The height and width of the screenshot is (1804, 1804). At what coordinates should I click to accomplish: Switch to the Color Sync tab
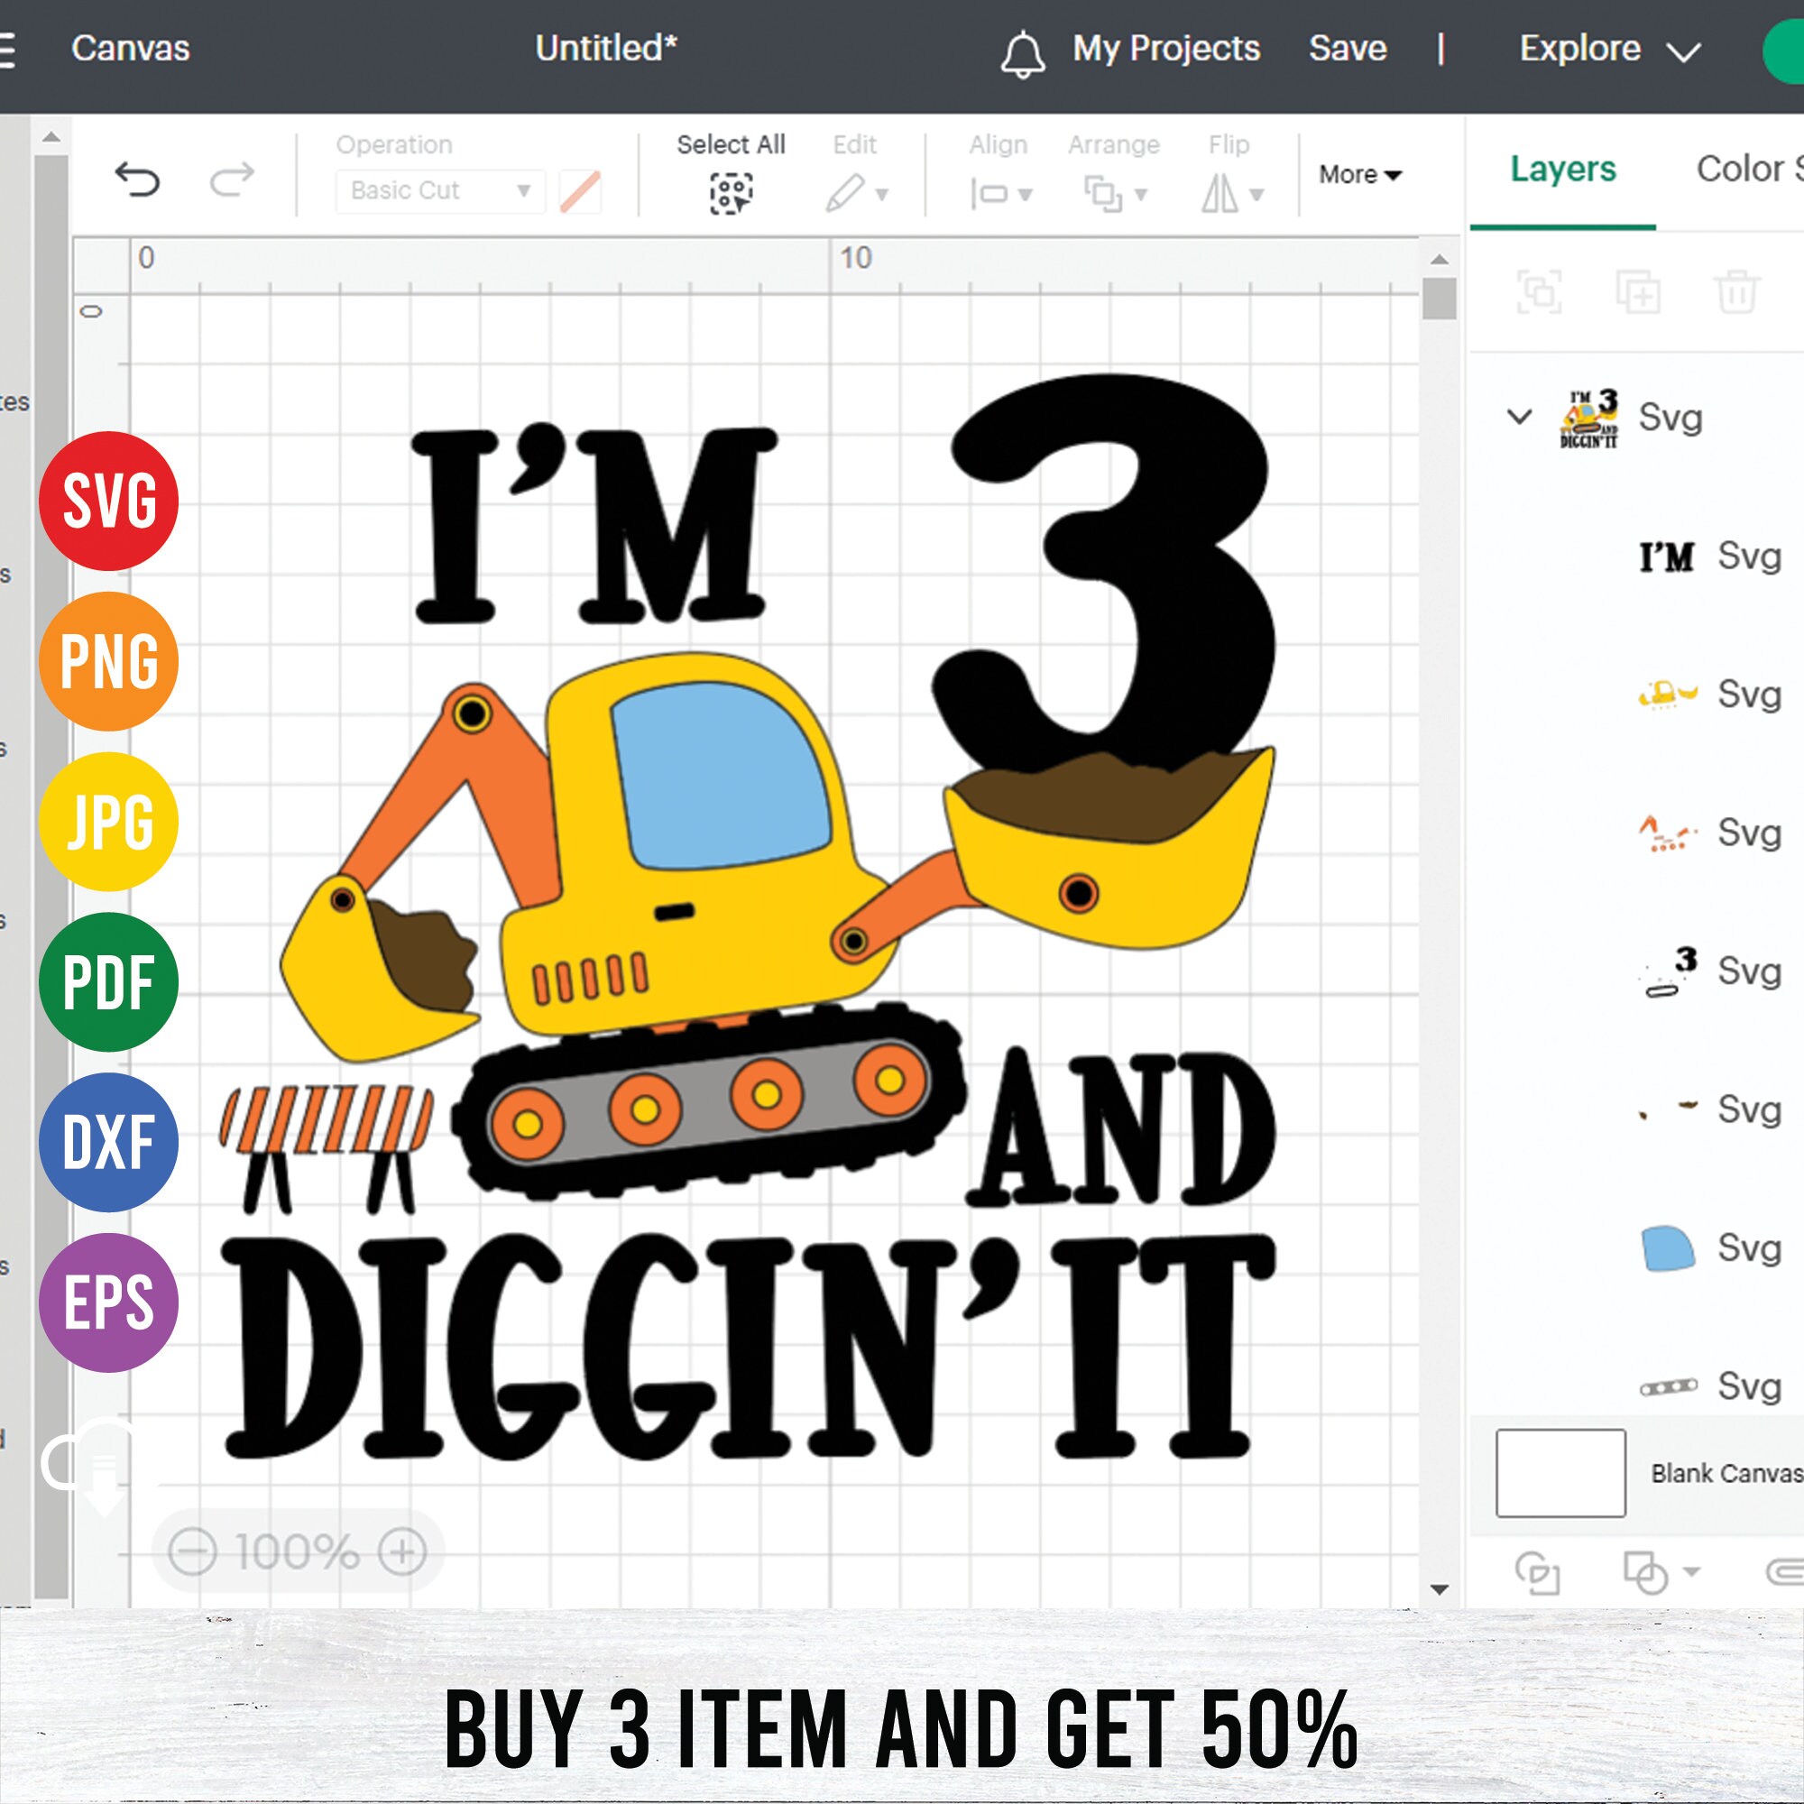[x=1753, y=169]
